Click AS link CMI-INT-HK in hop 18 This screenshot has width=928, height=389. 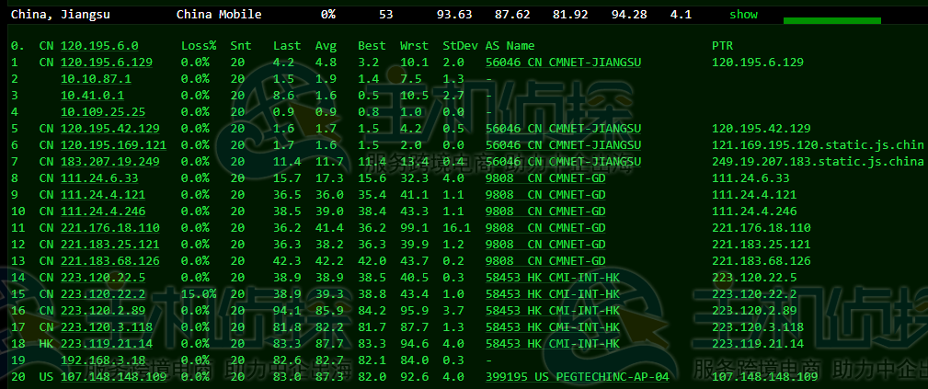(x=553, y=344)
